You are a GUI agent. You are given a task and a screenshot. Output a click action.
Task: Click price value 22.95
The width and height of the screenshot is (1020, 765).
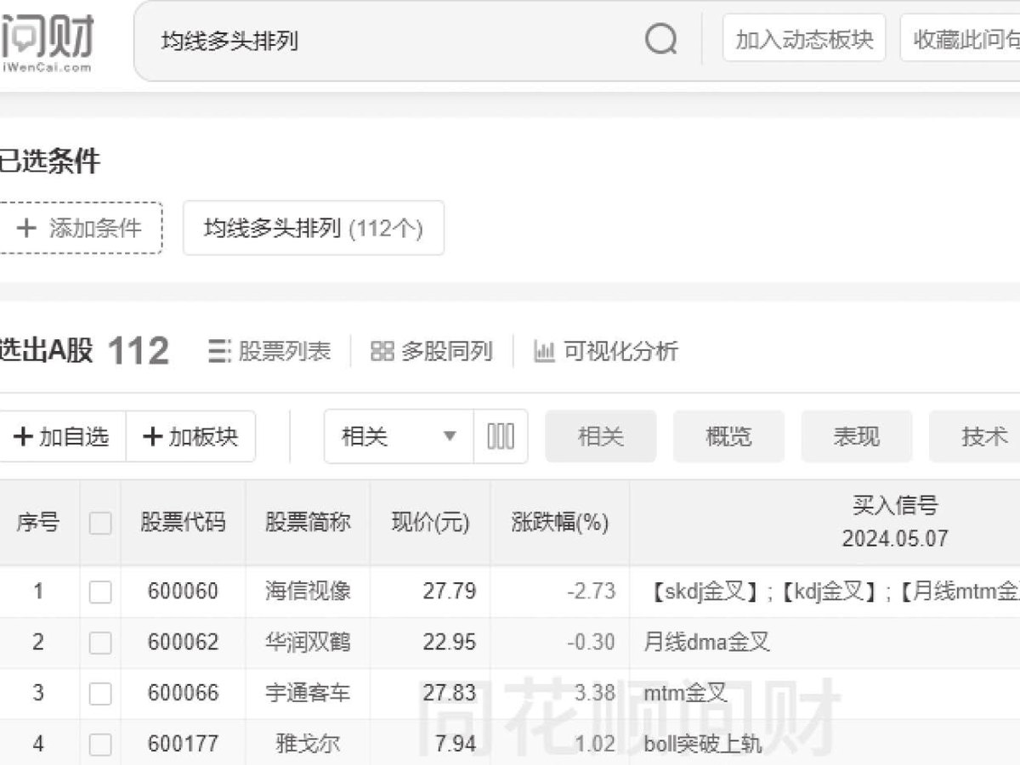450,643
